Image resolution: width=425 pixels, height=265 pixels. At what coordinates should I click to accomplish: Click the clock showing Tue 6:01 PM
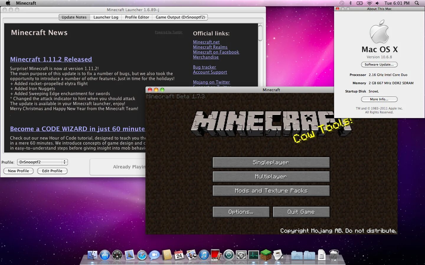click(397, 3)
